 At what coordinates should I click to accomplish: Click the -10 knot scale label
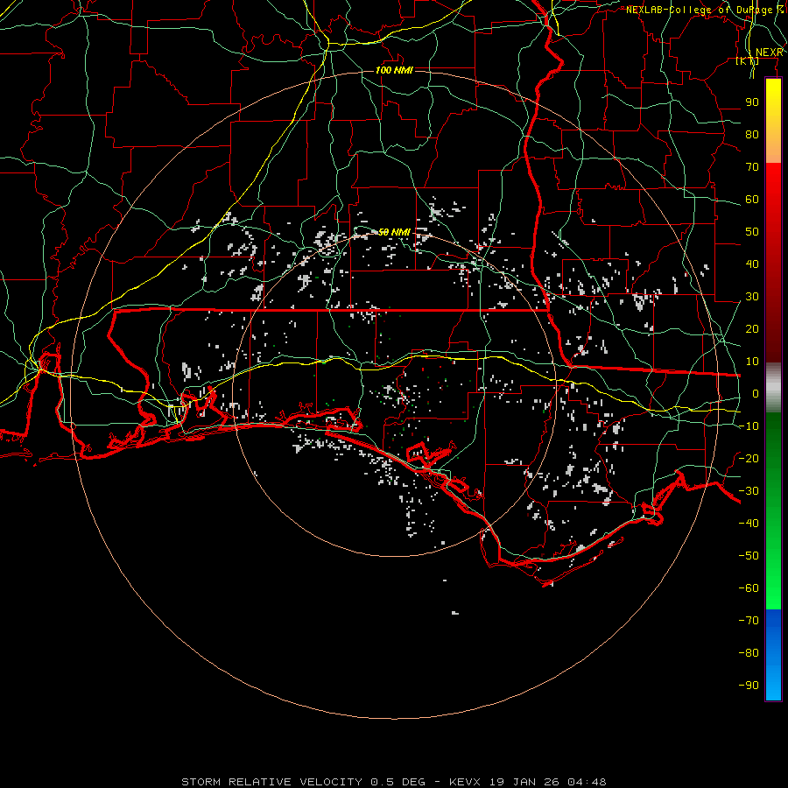tap(749, 426)
